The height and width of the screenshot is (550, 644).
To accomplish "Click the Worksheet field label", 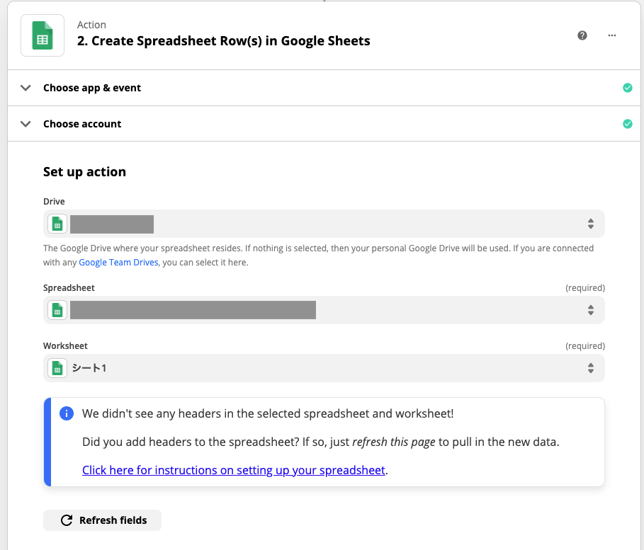I will tap(65, 346).
